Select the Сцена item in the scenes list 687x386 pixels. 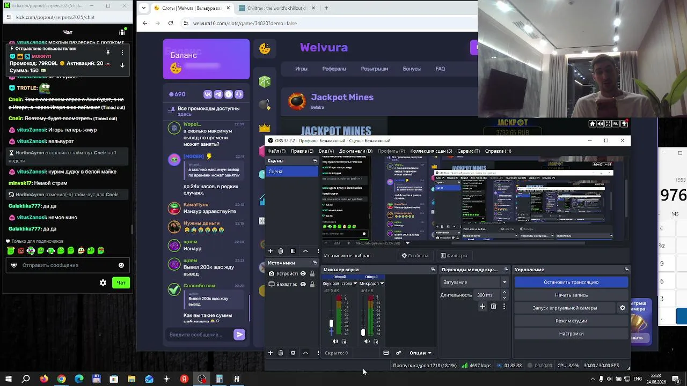(x=292, y=172)
